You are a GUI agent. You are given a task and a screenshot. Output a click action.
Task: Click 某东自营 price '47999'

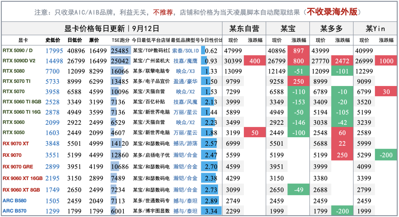233,51
